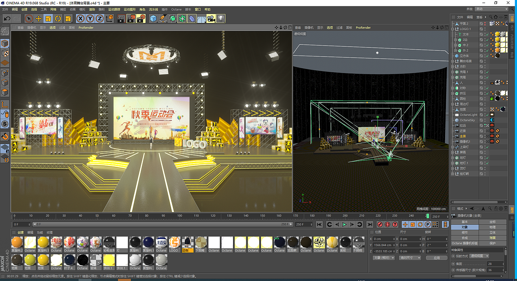Expand the 舞台场景 object
The height and width of the screenshot is (281, 517).
click(453, 61)
